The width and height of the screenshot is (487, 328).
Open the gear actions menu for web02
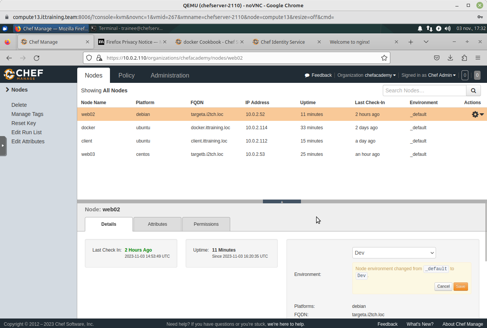[477, 114]
